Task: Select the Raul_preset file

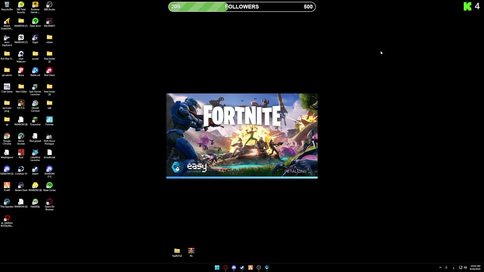Action: [x=35, y=138]
